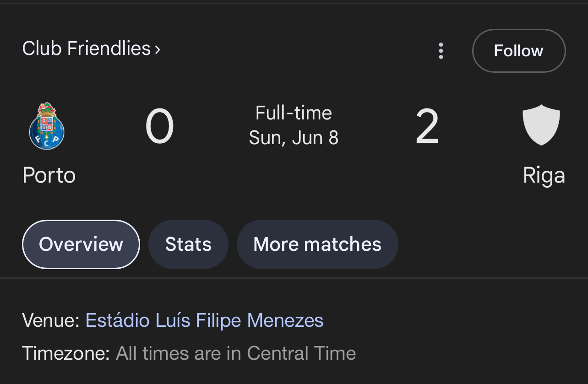Click the horizontal divider beneath the tabs
588x384 pixels.
click(x=294, y=278)
